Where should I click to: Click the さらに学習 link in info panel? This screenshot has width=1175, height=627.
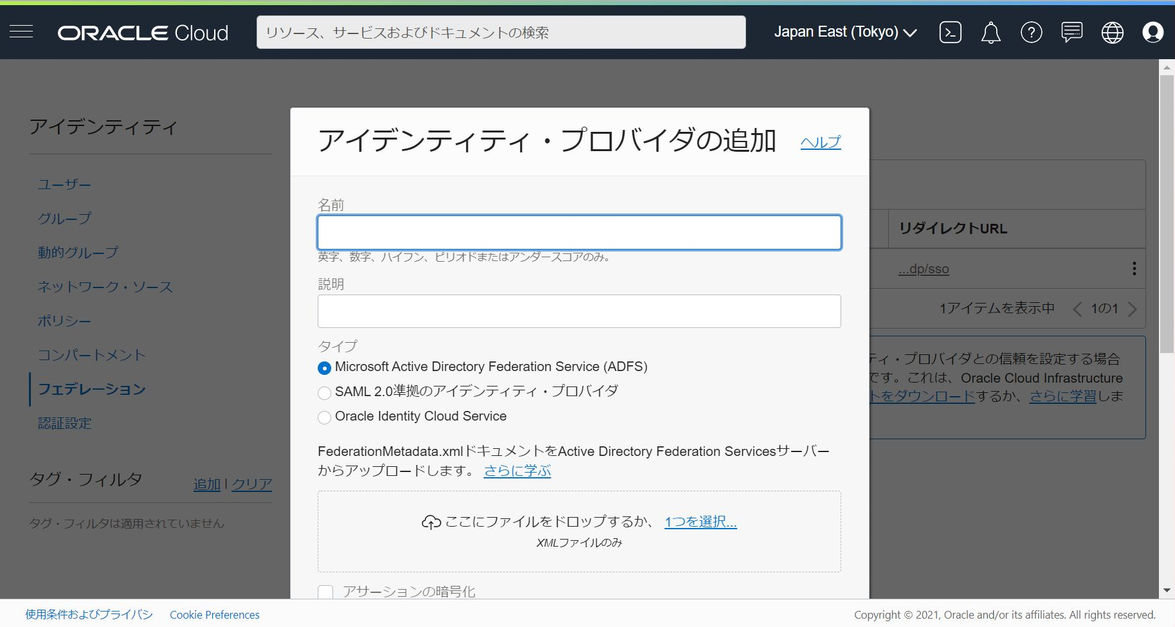[1062, 396]
